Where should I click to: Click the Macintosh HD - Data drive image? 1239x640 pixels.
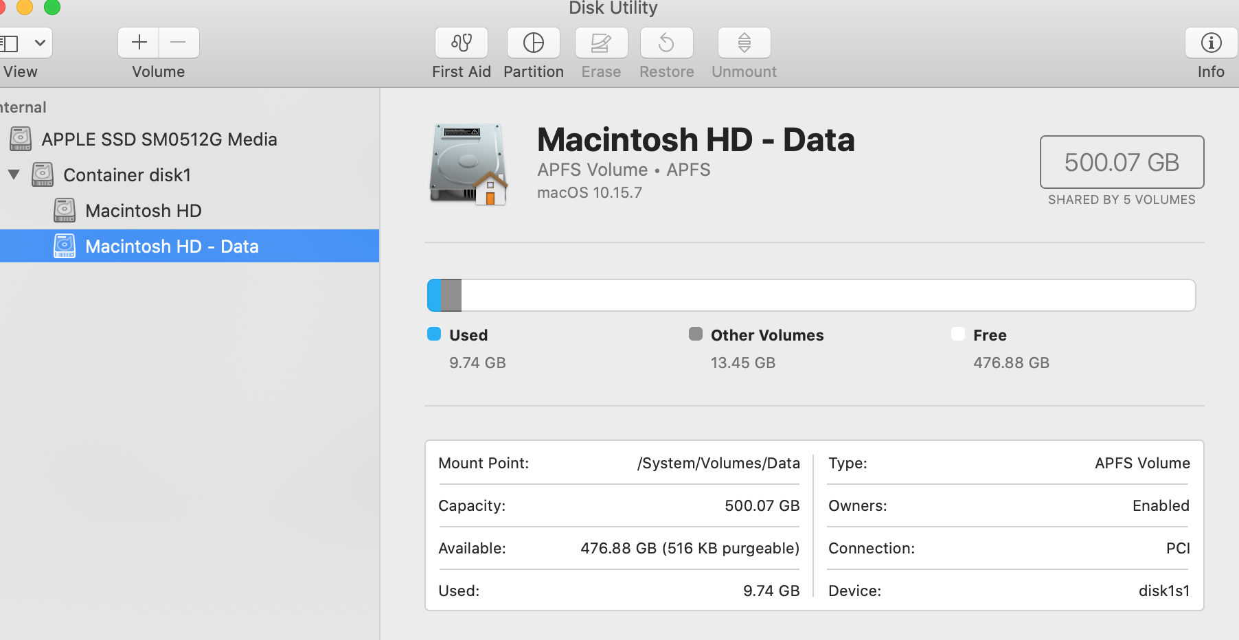(468, 165)
